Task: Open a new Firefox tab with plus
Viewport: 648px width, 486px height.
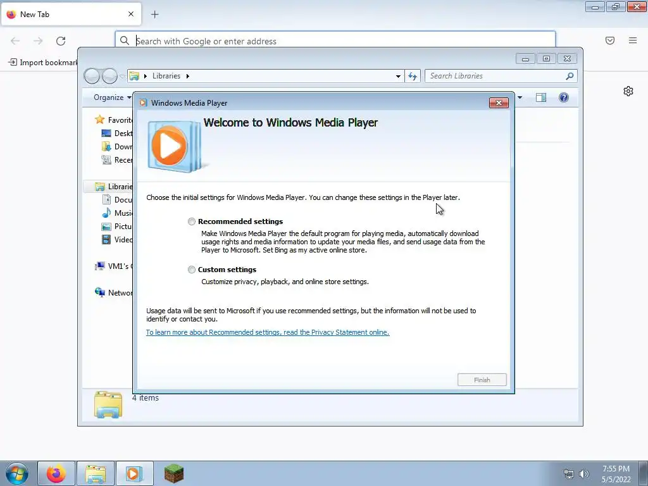Action: [154, 15]
